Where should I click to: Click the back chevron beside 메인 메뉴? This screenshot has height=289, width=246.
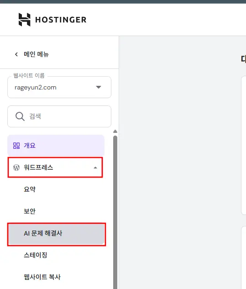pos(16,54)
